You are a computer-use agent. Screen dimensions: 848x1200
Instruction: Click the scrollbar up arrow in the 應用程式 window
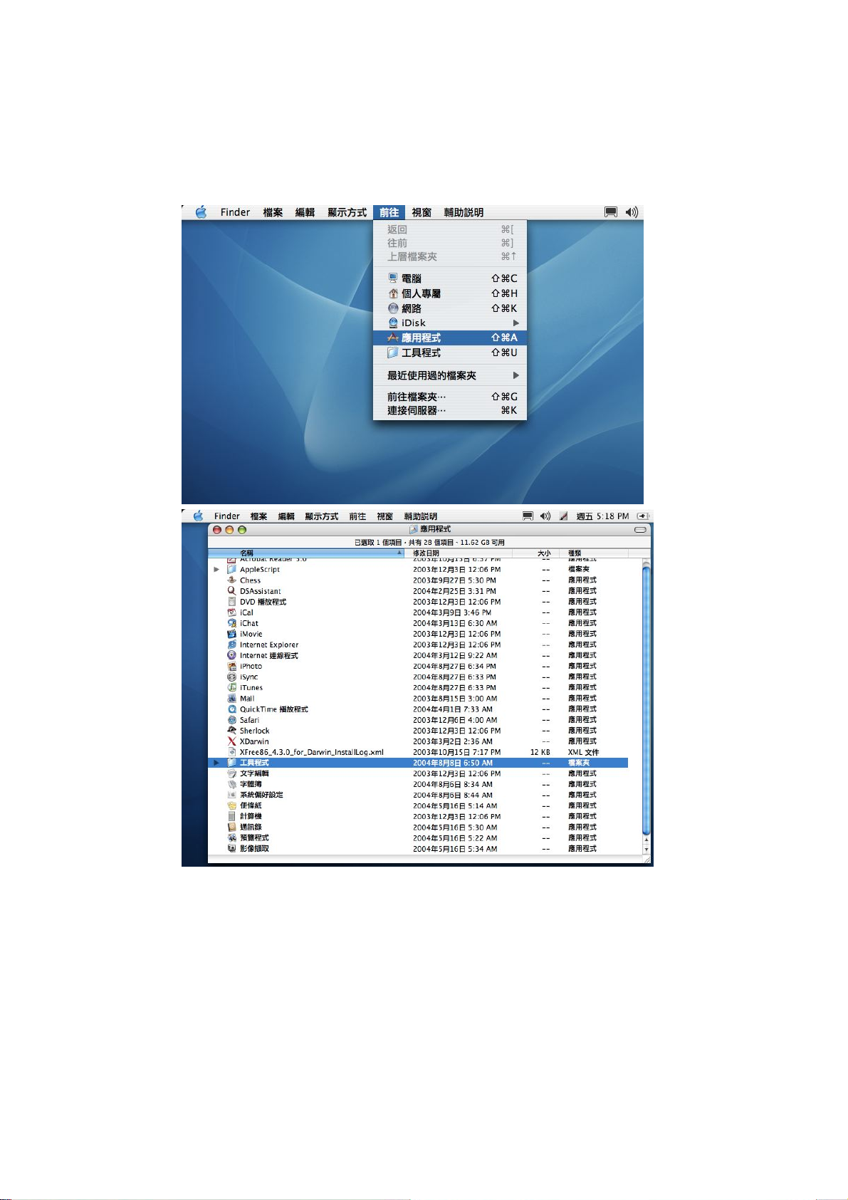click(x=647, y=840)
